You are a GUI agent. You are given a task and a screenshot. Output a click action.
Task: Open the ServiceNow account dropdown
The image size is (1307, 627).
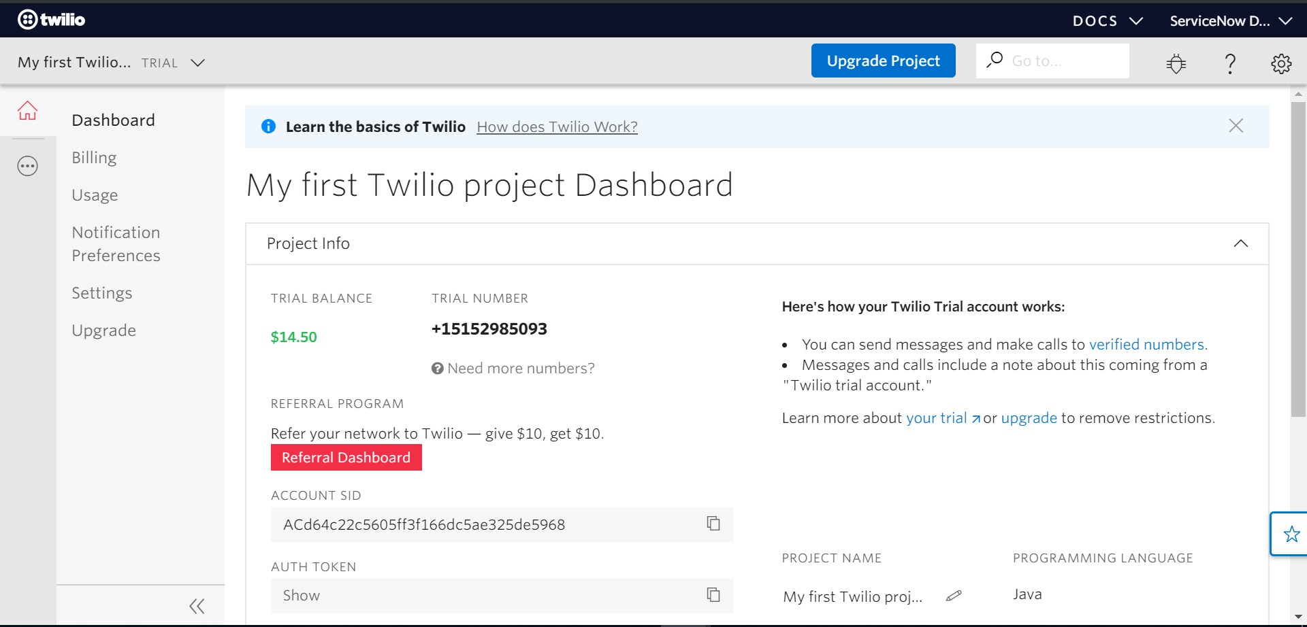click(1231, 21)
